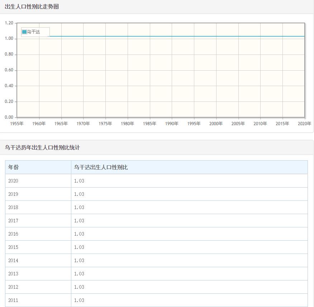
Task: Click the 1.03 value for 2011
Action: [x=78, y=300]
